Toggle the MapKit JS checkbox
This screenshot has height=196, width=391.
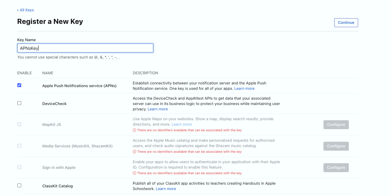click(x=19, y=124)
